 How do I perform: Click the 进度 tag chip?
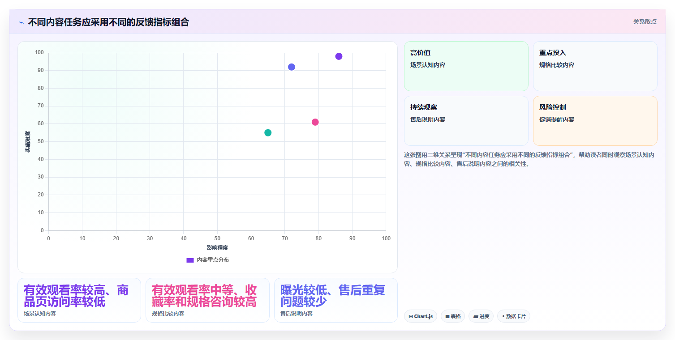pyautogui.click(x=481, y=316)
